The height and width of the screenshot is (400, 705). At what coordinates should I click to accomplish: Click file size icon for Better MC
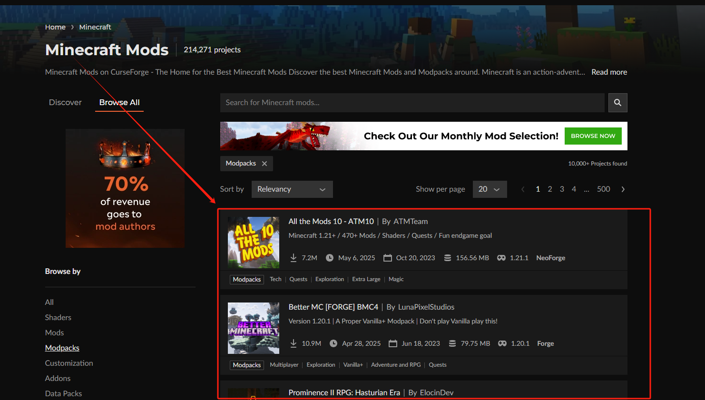click(x=452, y=343)
